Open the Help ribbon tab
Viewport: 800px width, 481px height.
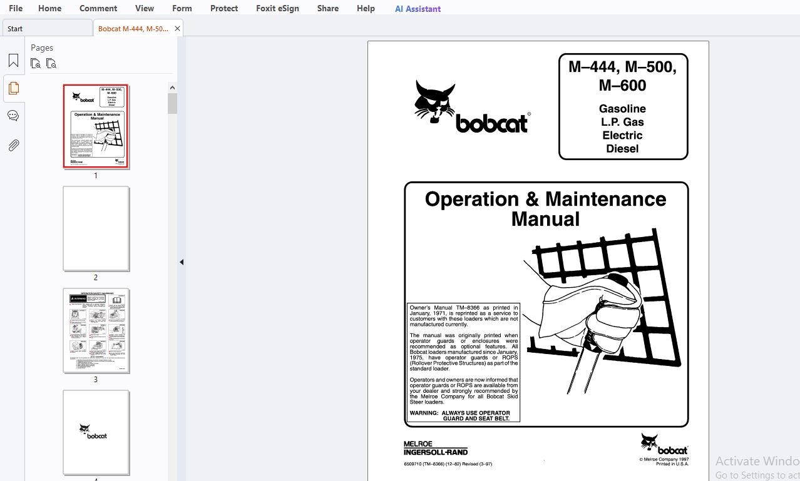tap(366, 8)
